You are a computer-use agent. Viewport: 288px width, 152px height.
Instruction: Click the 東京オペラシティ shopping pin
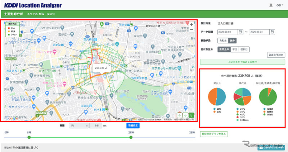coord(33,106)
